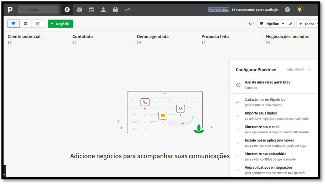Open the Insights trend chart icon

(128, 10)
